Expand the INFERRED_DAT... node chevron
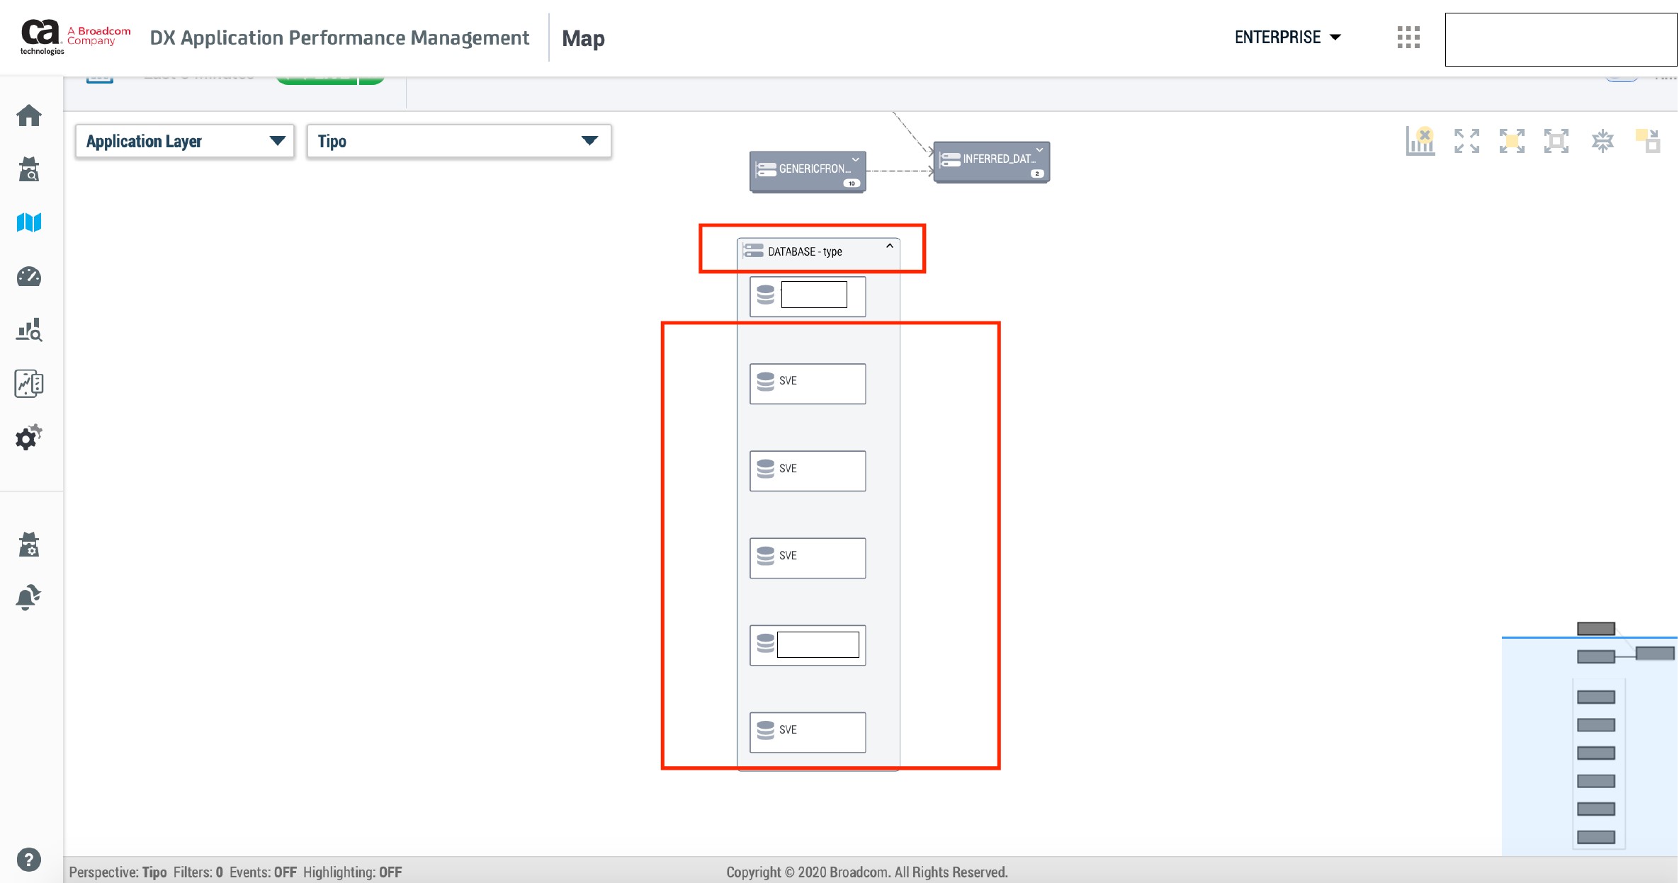The width and height of the screenshot is (1679, 883). pyautogui.click(x=1039, y=150)
